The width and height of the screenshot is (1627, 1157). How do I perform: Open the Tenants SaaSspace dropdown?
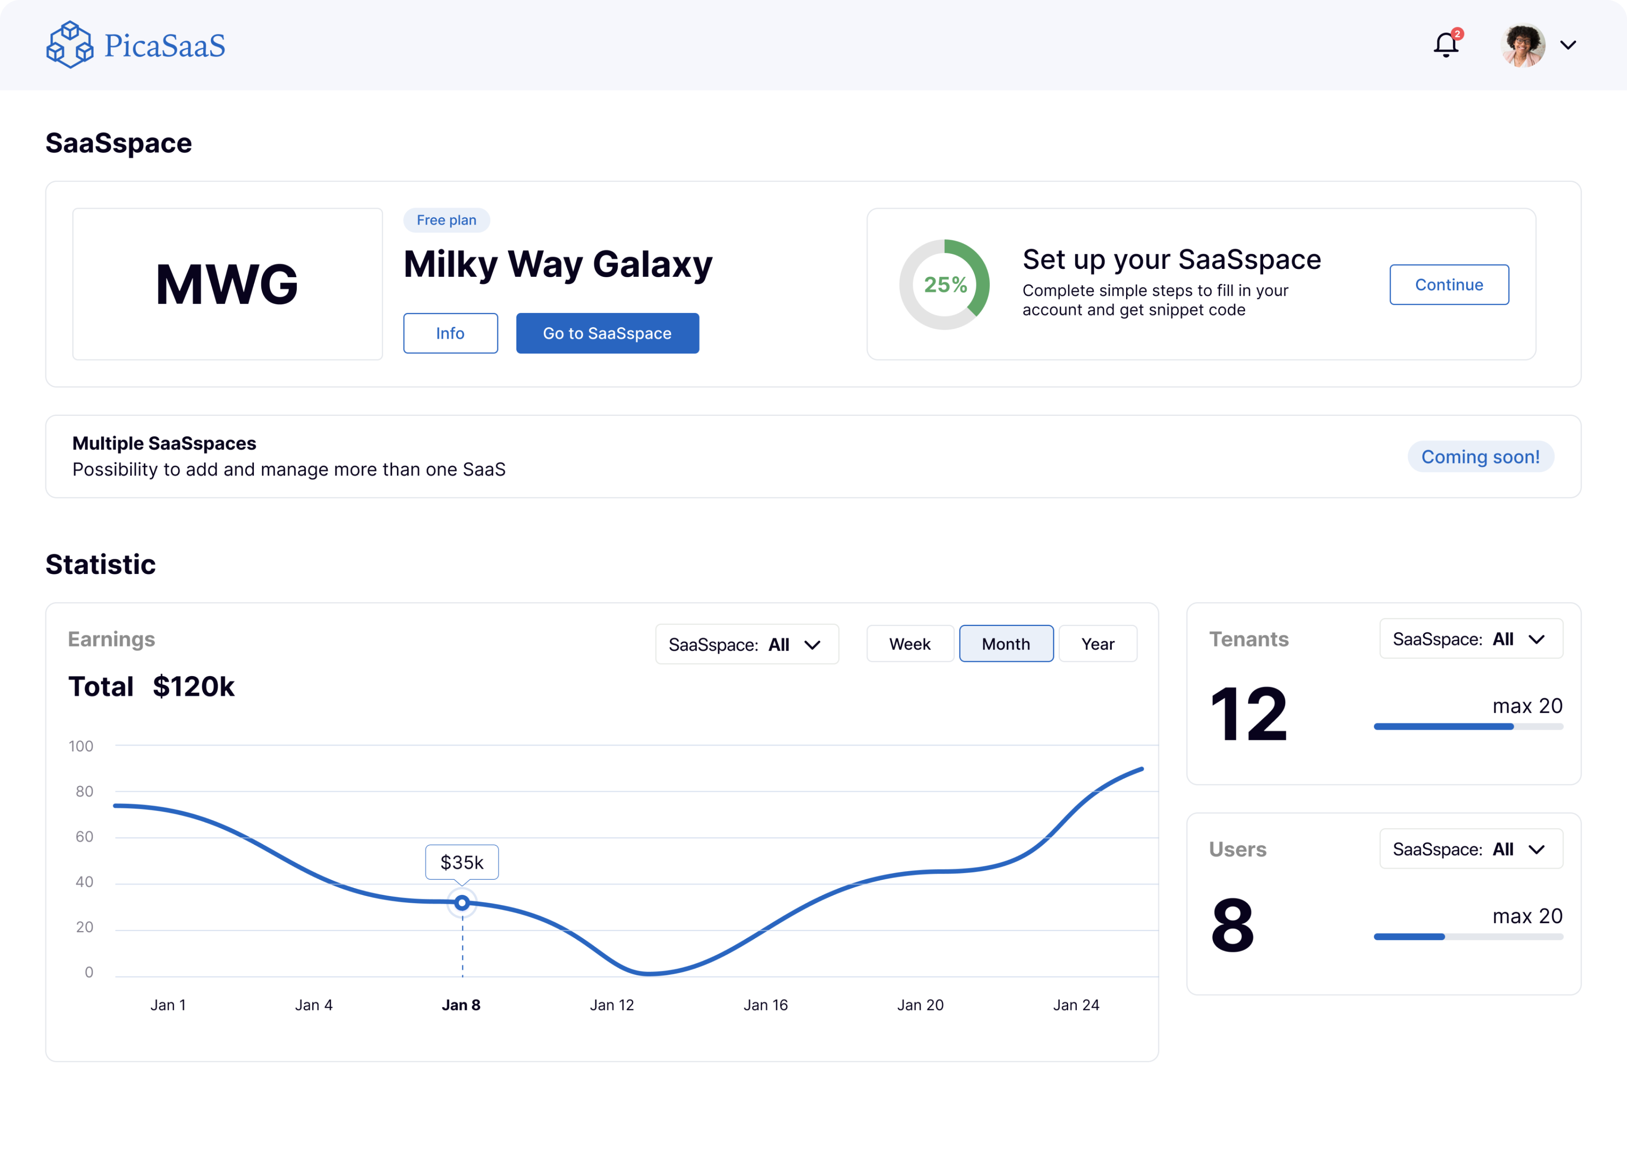tap(1470, 639)
